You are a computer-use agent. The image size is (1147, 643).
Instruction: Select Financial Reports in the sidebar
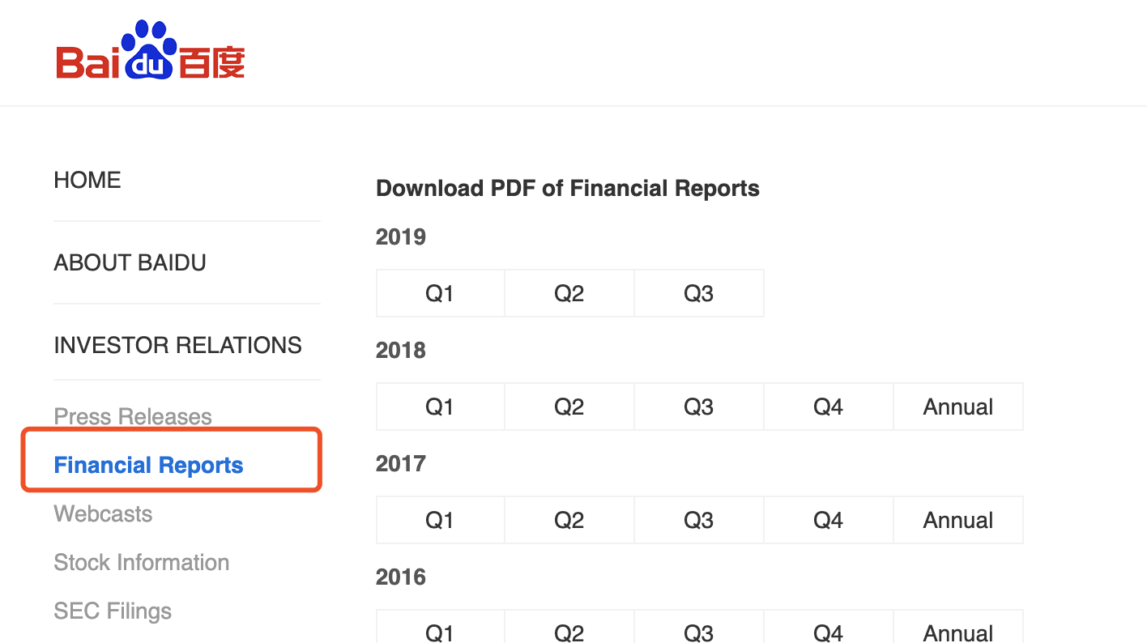pyautogui.click(x=148, y=465)
